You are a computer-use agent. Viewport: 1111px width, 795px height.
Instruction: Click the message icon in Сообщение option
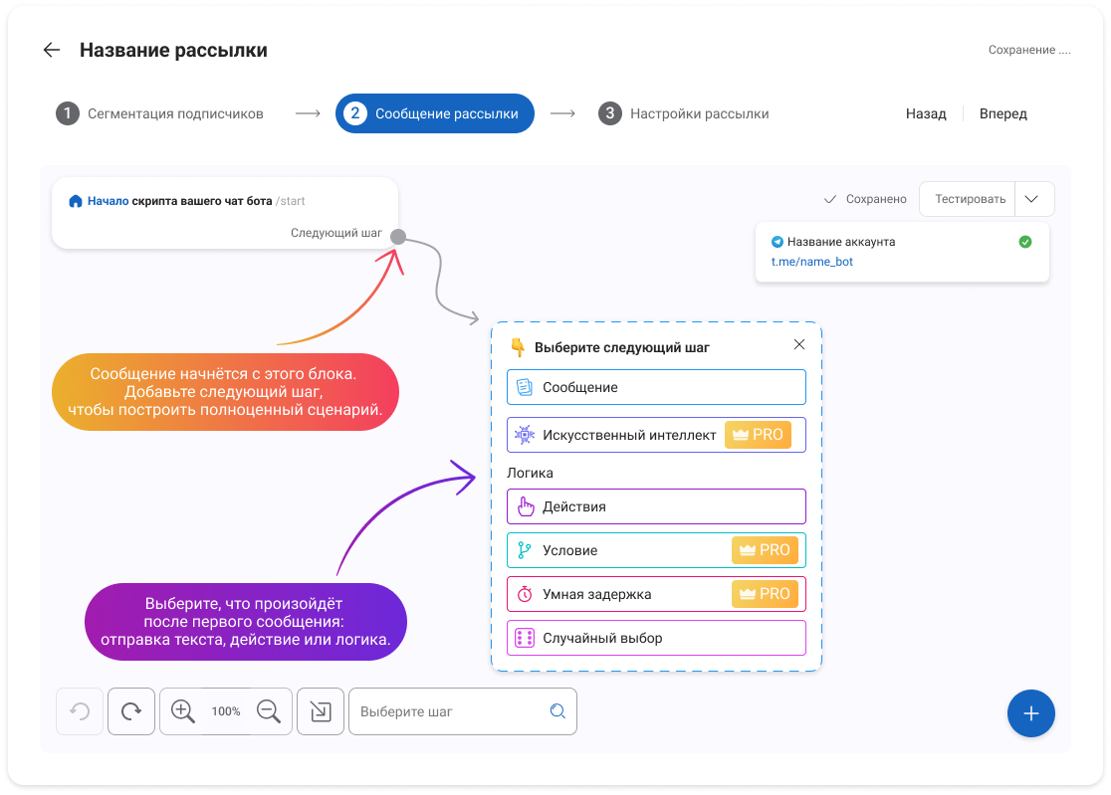[525, 387]
